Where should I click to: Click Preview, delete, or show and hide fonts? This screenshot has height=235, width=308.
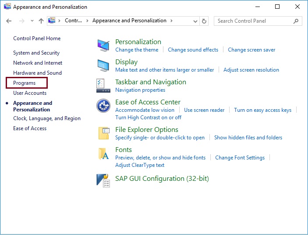[160, 158]
